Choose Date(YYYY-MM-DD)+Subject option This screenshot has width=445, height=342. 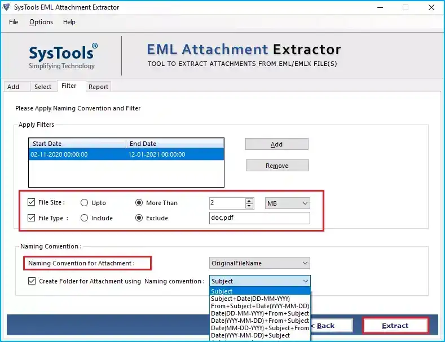point(260,335)
